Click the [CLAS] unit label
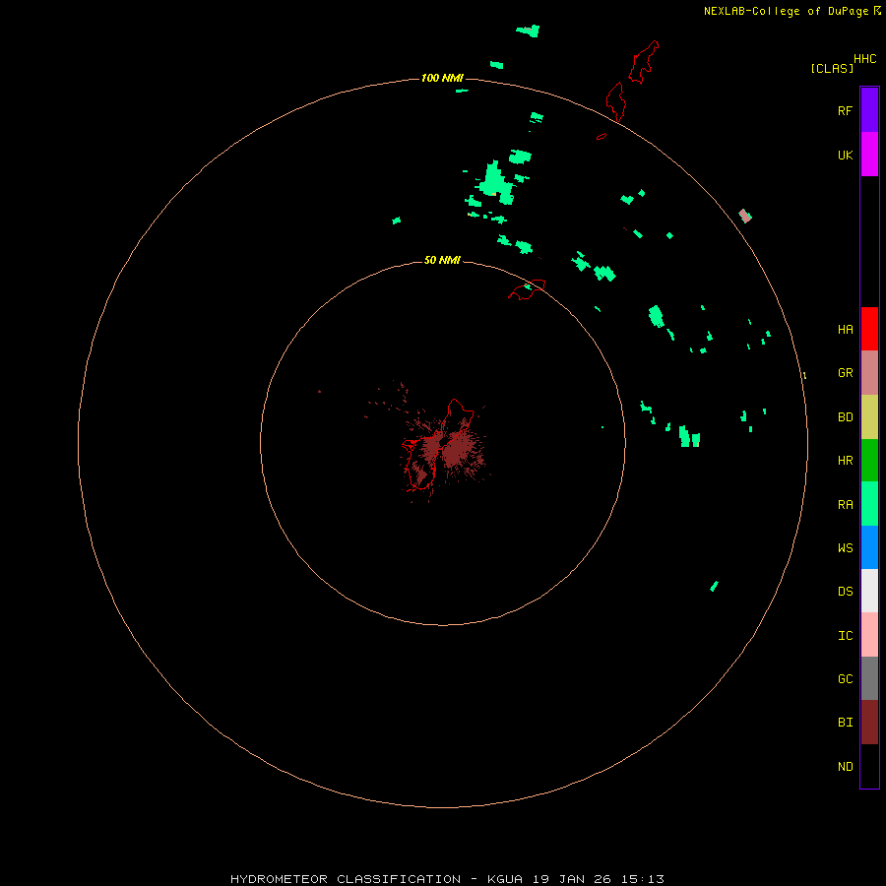 point(832,68)
